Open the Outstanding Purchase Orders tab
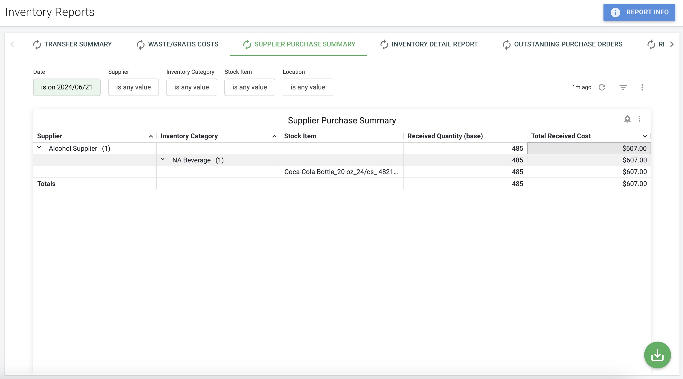Viewport: 683px width, 379px height. click(568, 44)
